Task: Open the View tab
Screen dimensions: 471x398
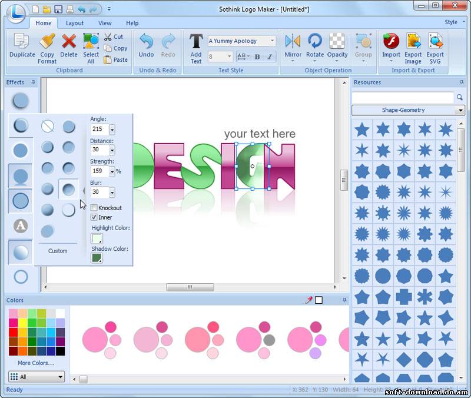Action: (x=105, y=23)
